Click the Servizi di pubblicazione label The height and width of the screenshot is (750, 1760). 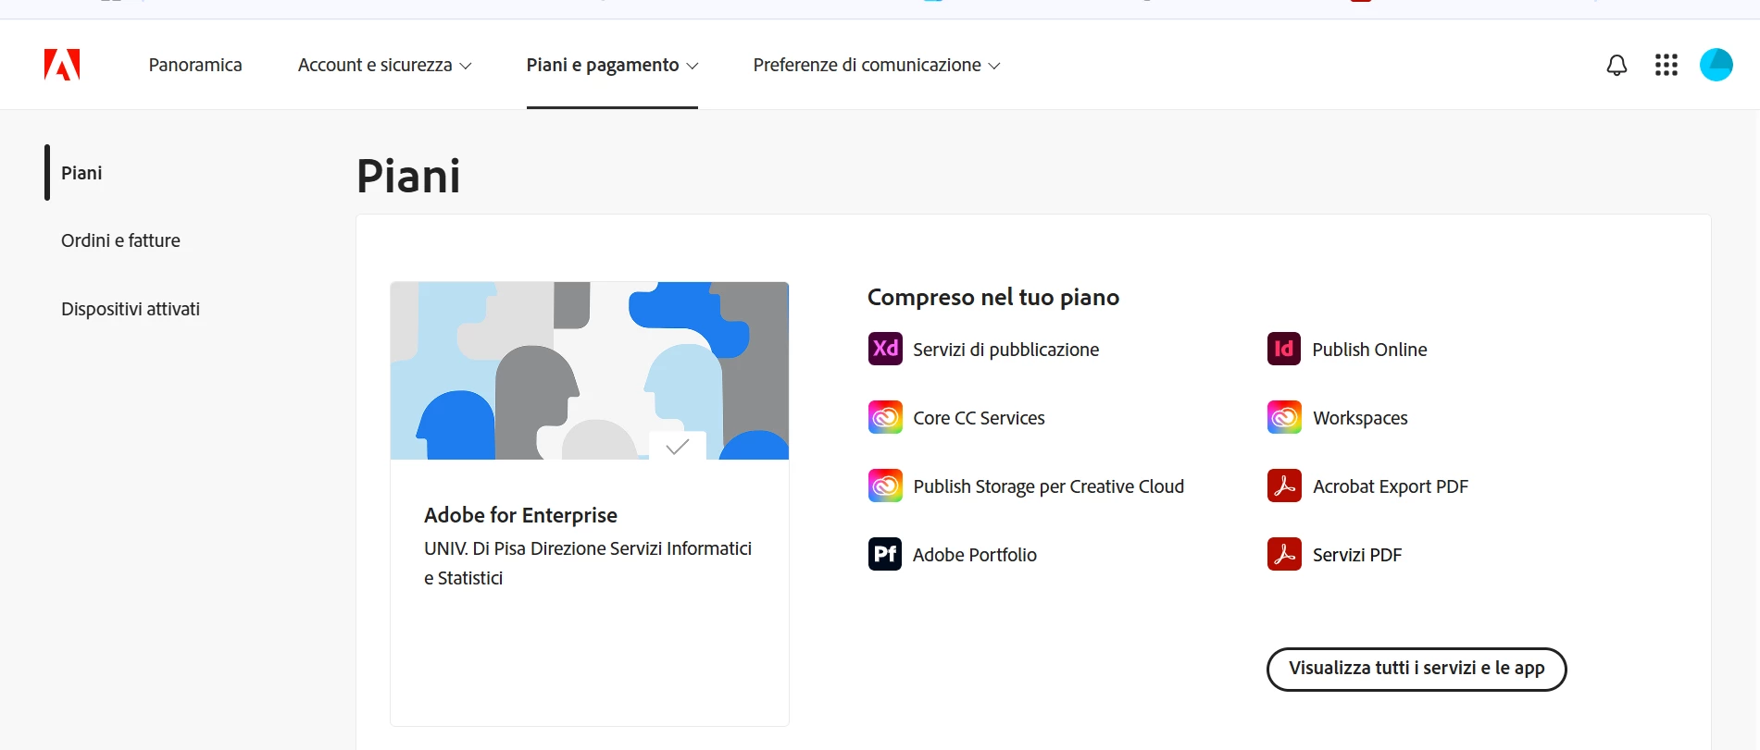[x=1006, y=350]
